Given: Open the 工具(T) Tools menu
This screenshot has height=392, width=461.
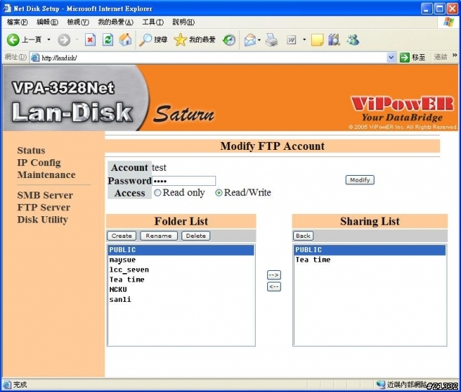Looking at the screenshot, I should pos(153,22).
